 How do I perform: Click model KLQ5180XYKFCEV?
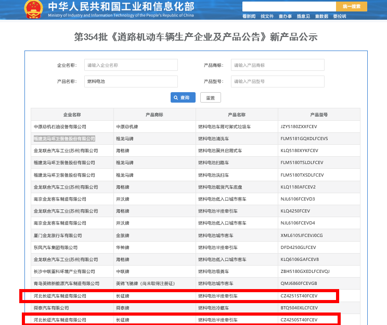coord(300,151)
